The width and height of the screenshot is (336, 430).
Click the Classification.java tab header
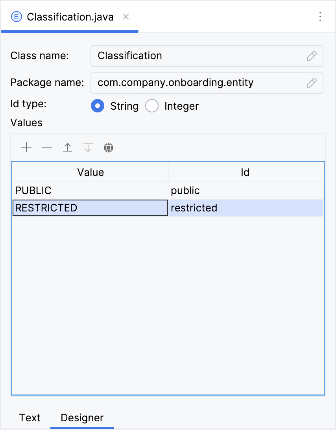(70, 17)
